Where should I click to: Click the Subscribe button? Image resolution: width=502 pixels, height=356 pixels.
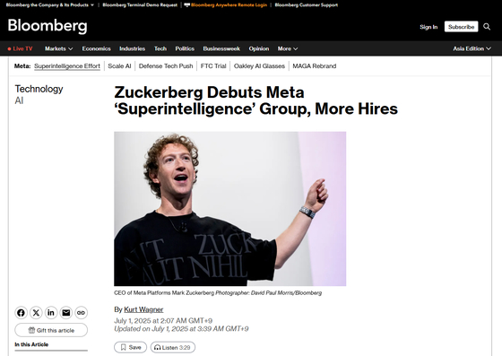pyautogui.click(x=461, y=27)
